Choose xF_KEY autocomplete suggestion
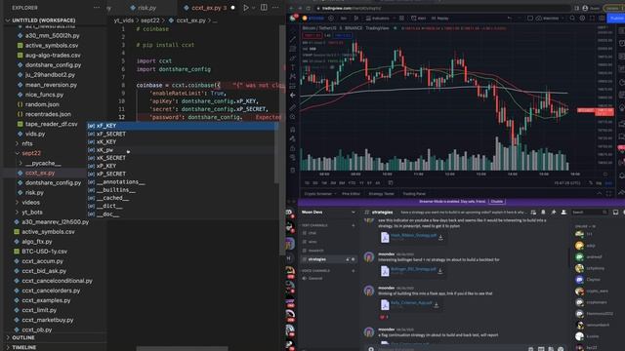Screen dimensions: 625x351 [183, 126]
